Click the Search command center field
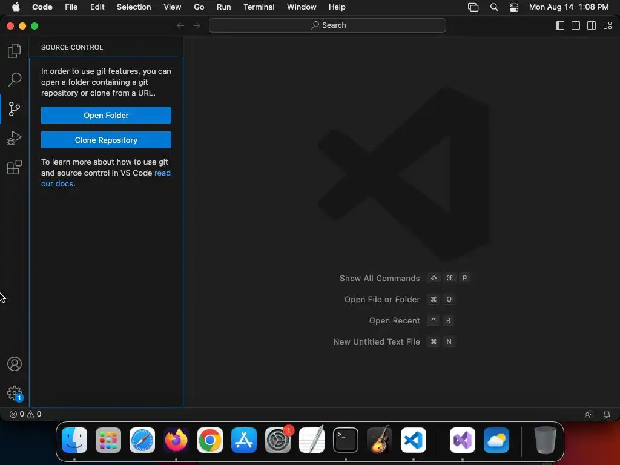The height and width of the screenshot is (465, 620). point(328,25)
